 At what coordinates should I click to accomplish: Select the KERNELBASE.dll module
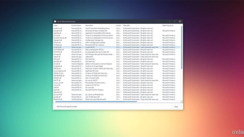[59, 76]
